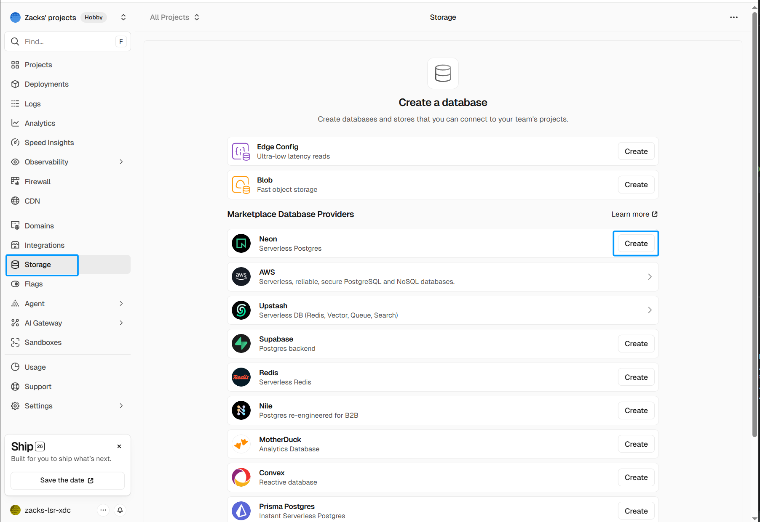
Task: Click the notifications bell icon
Action: pyautogui.click(x=120, y=510)
